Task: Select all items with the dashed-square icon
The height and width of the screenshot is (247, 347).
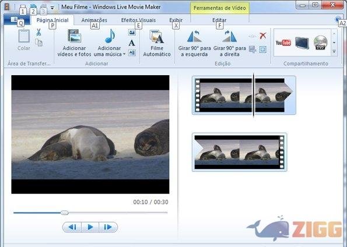Action: click(262, 50)
